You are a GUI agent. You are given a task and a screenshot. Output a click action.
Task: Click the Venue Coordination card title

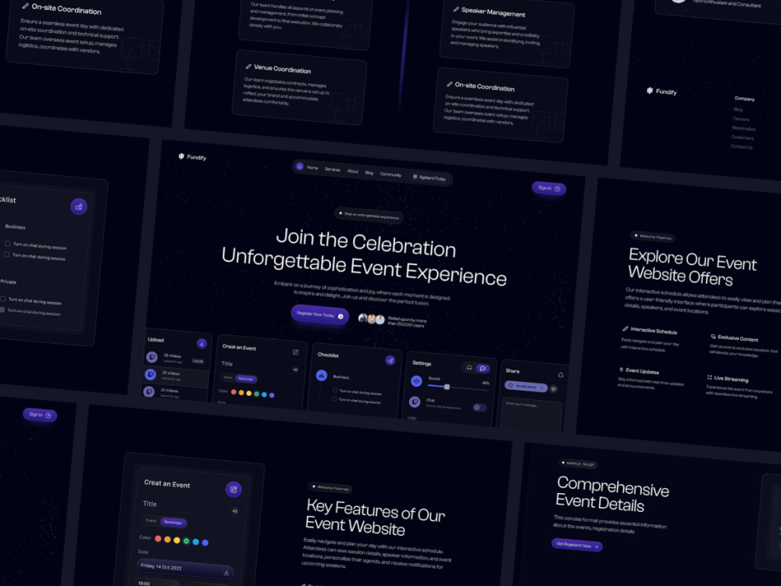[x=283, y=69]
